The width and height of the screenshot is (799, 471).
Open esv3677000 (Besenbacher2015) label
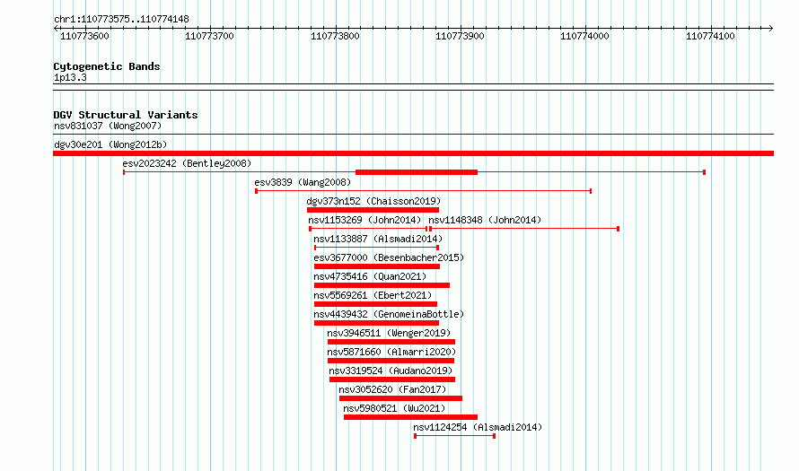point(389,257)
